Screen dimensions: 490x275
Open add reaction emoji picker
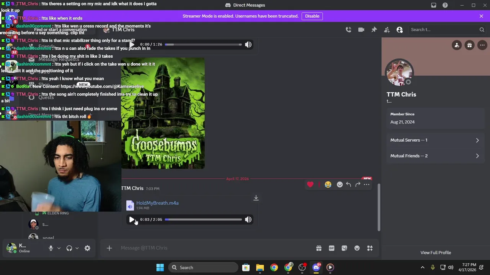(340, 184)
